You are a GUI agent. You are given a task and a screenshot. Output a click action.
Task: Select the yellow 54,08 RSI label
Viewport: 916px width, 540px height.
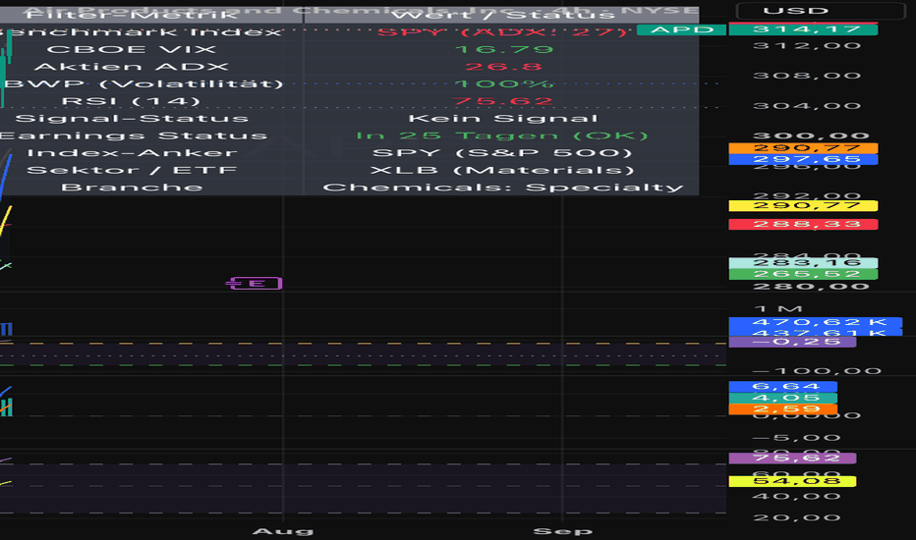(792, 482)
